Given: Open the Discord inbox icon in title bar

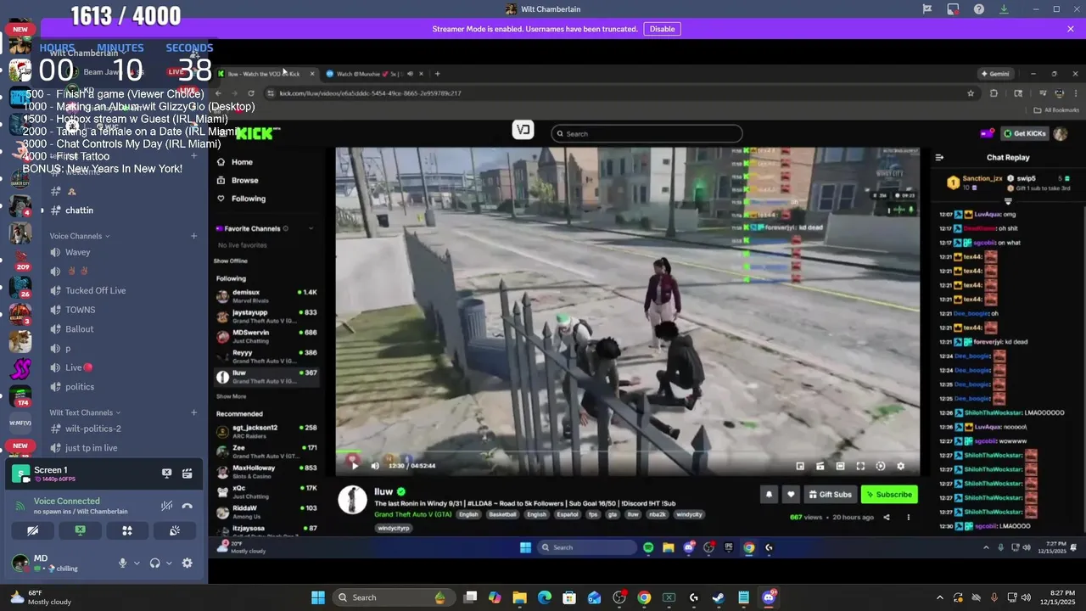Looking at the screenshot, I should pyautogui.click(x=953, y=9).
